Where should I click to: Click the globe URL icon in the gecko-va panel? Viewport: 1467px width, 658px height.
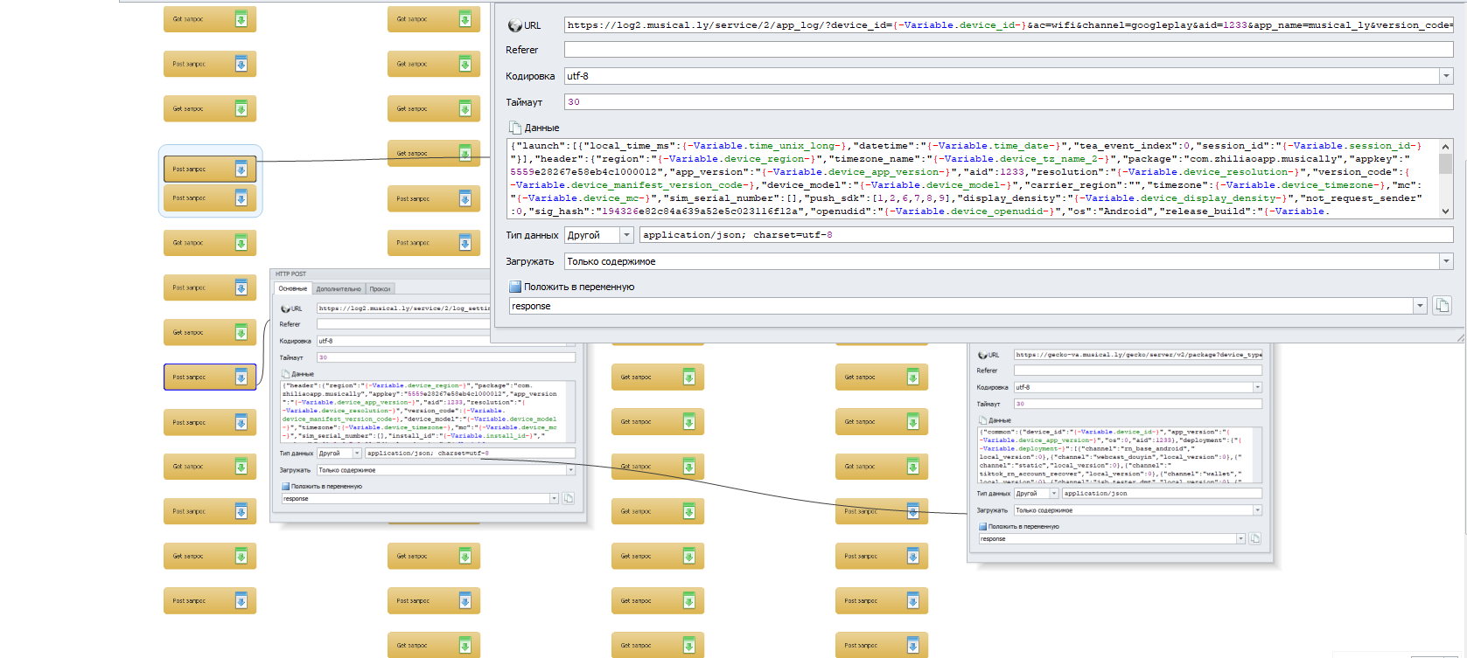tap(982, 355)
